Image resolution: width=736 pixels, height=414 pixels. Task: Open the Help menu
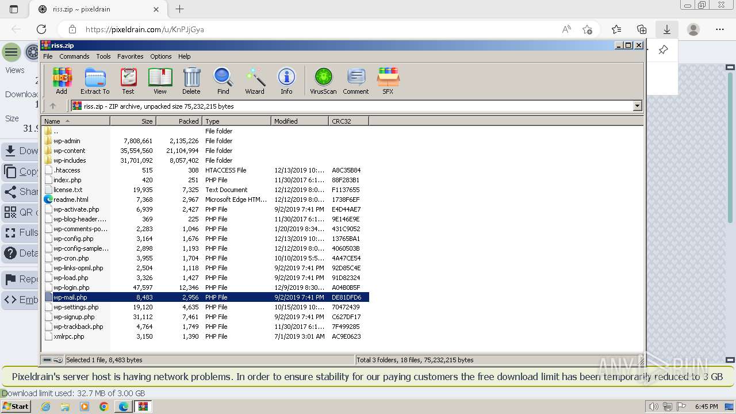(185, 56)
